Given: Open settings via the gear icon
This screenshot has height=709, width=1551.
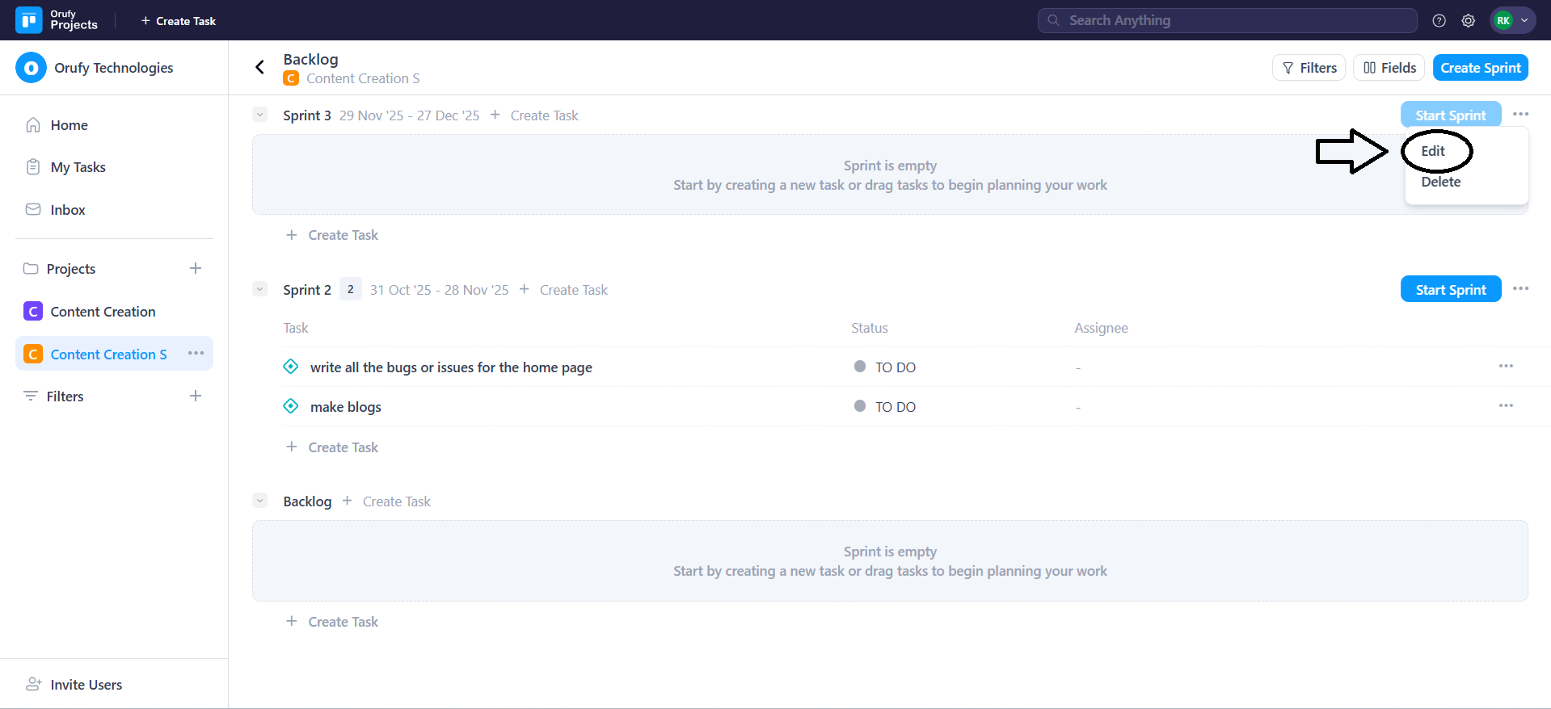Looking at the screenshot, I should pos(1468,21).
